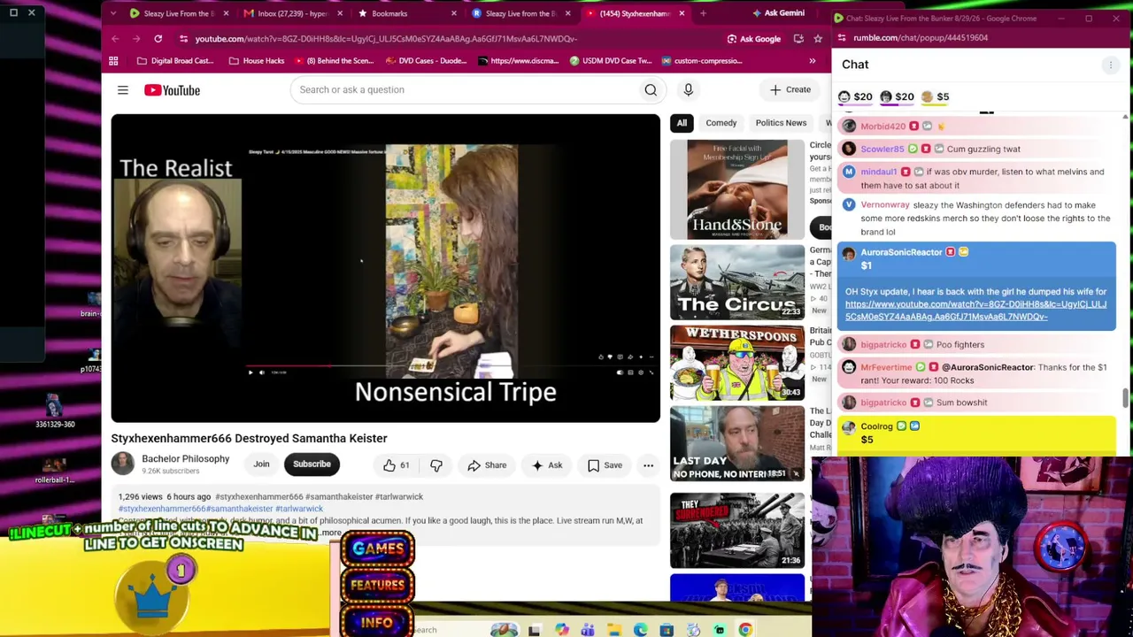Click the Join channel membership button
The width and height of the screenshot is (1133, 637).
click(261, 464)
